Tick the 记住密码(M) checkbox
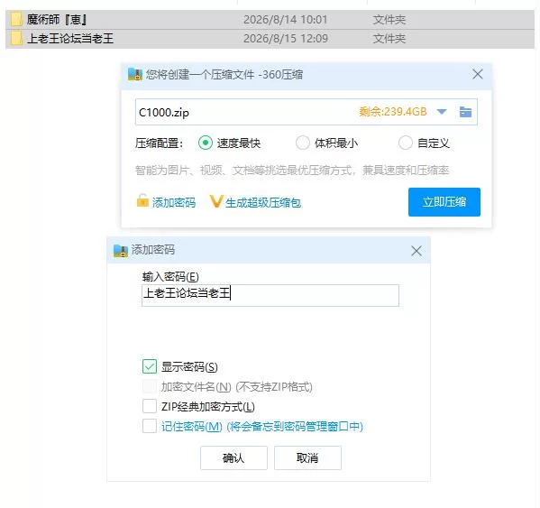The image size is (540, 508). [150, 426]
